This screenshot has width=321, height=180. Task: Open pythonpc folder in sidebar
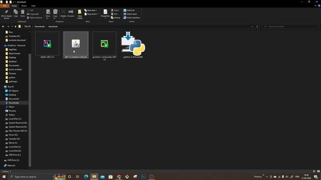click(x=13, y=81)
